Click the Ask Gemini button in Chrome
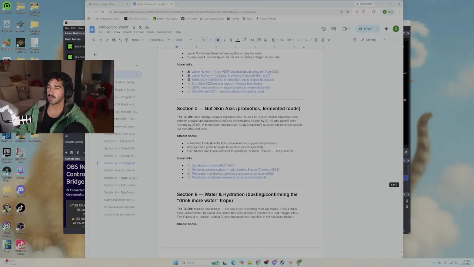474x267 pixels. [x=364, y=4]
